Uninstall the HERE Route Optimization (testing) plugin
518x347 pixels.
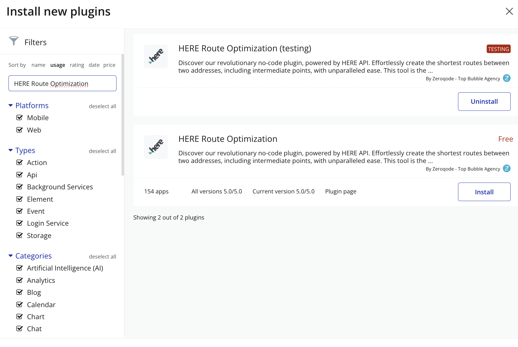point(484,102)
